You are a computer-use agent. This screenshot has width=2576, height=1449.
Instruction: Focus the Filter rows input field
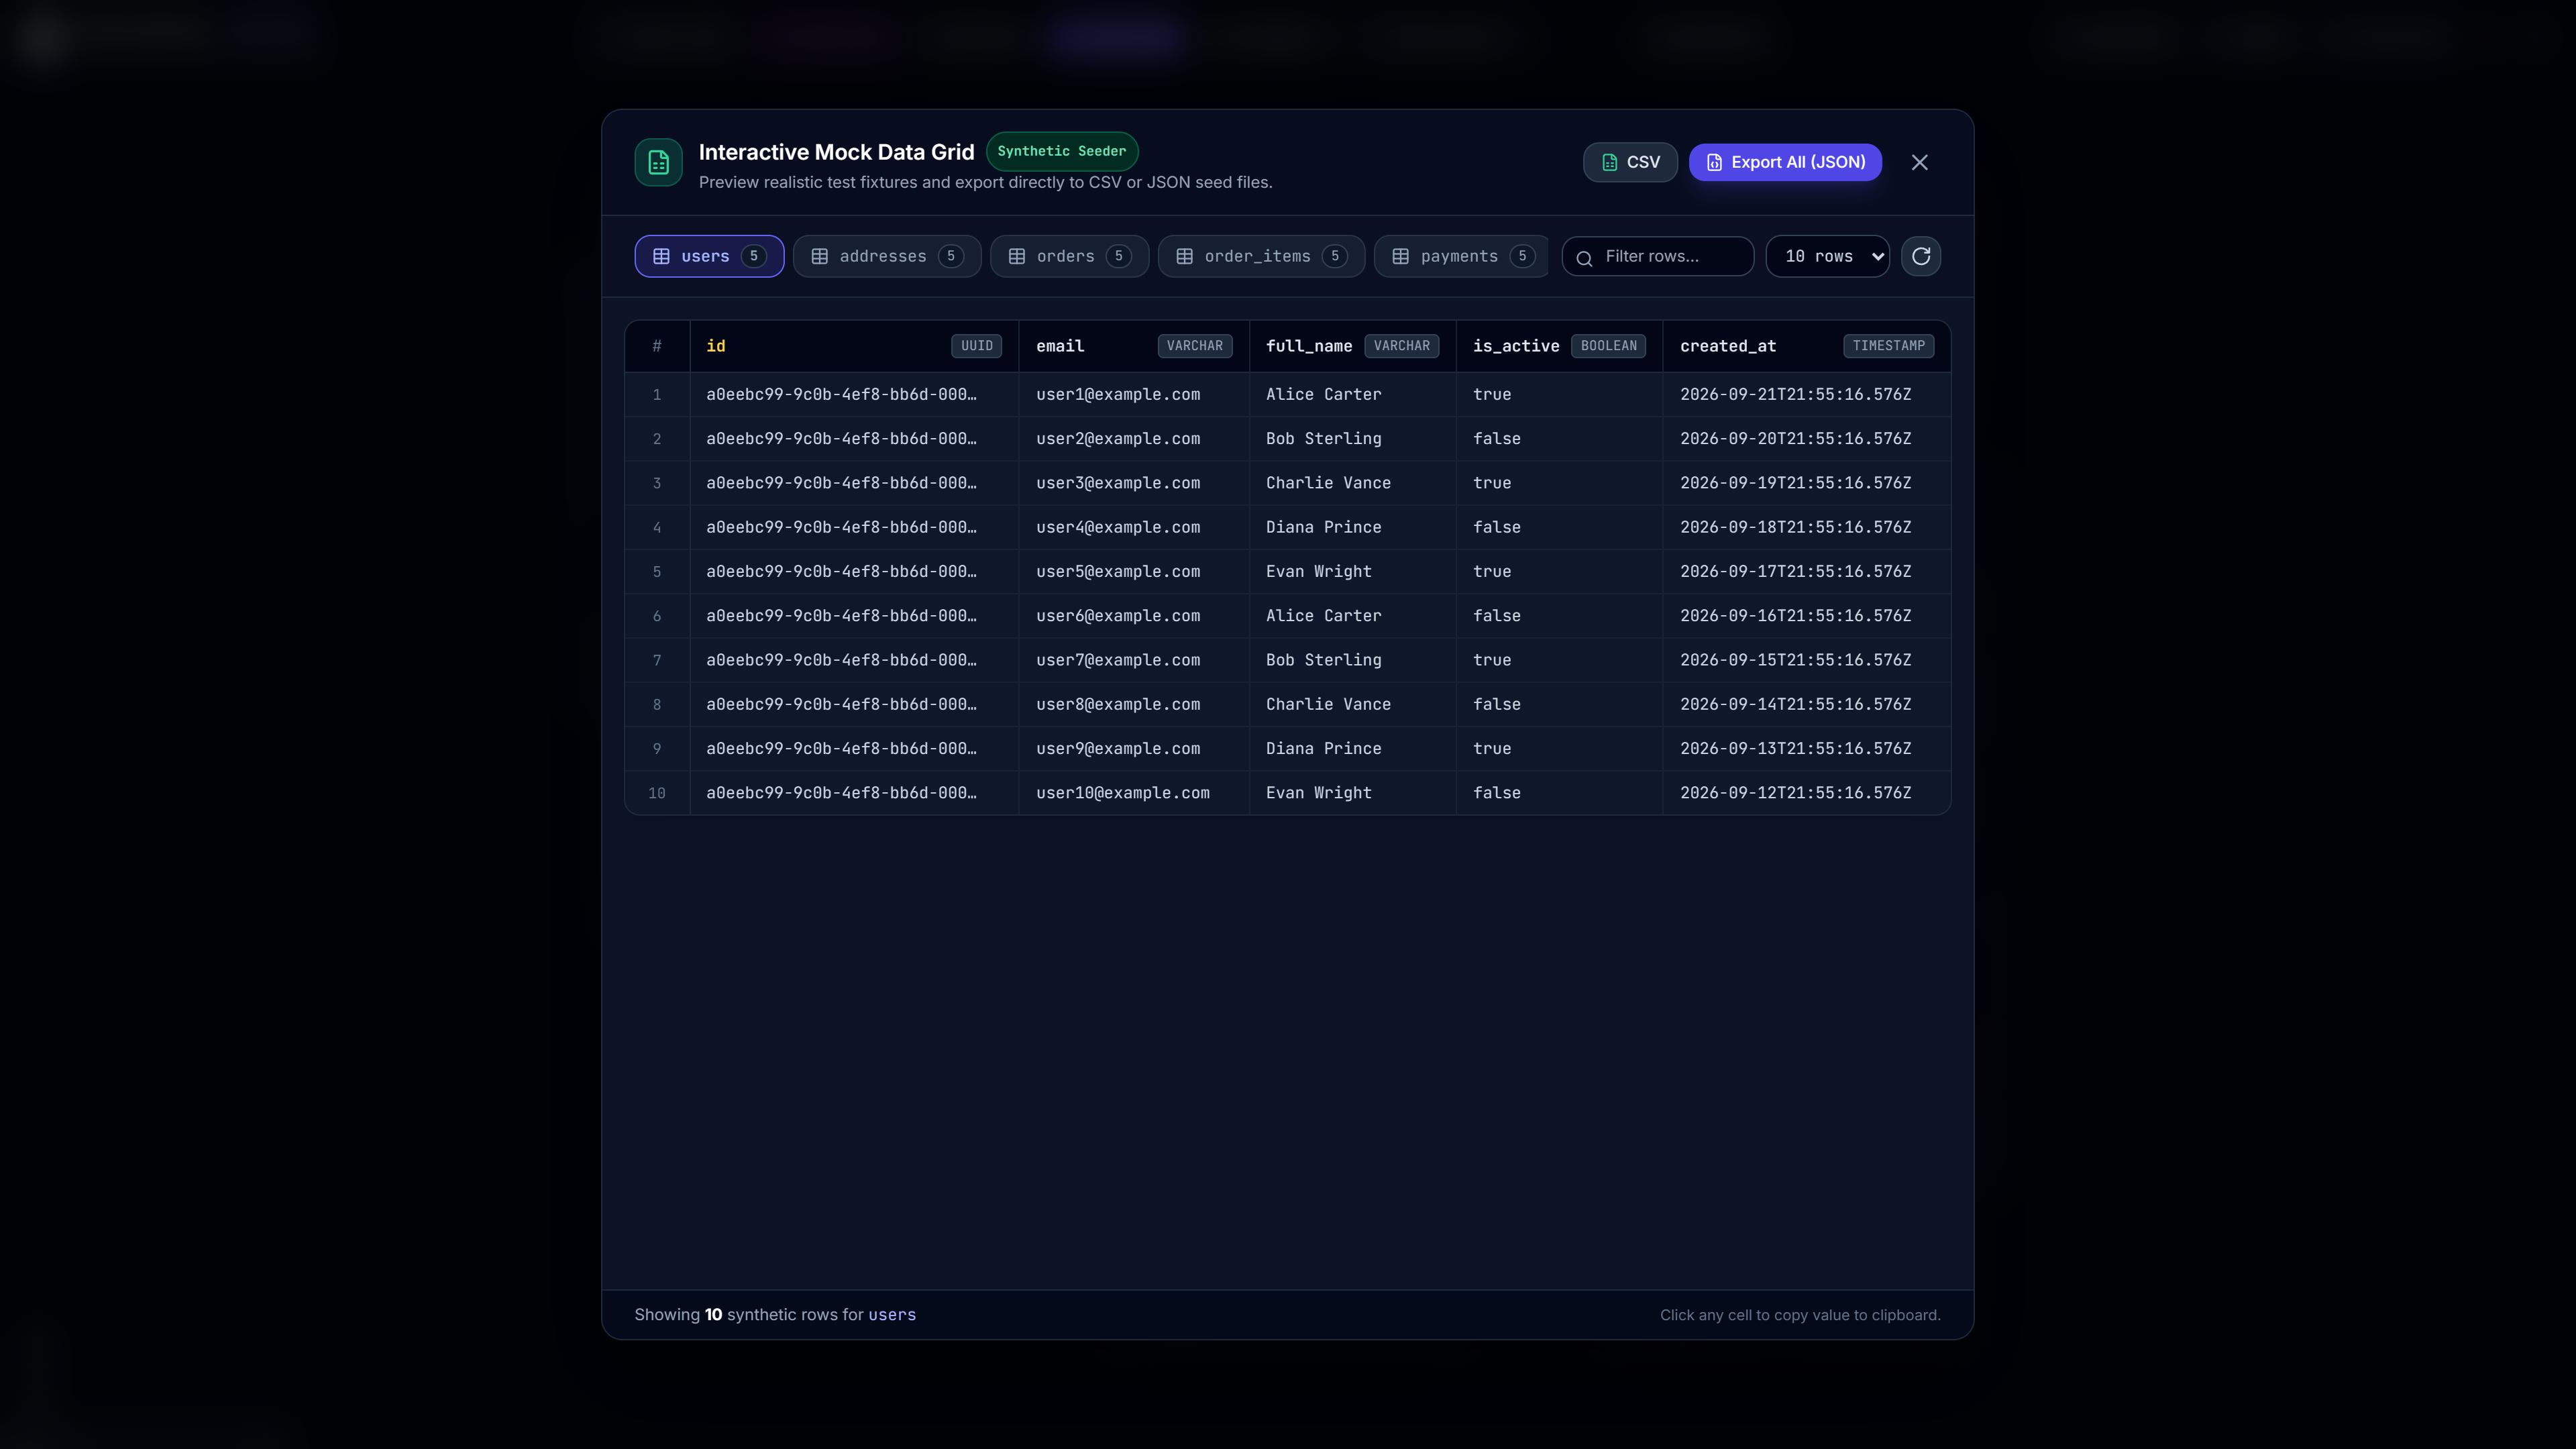coord(1657,256)
